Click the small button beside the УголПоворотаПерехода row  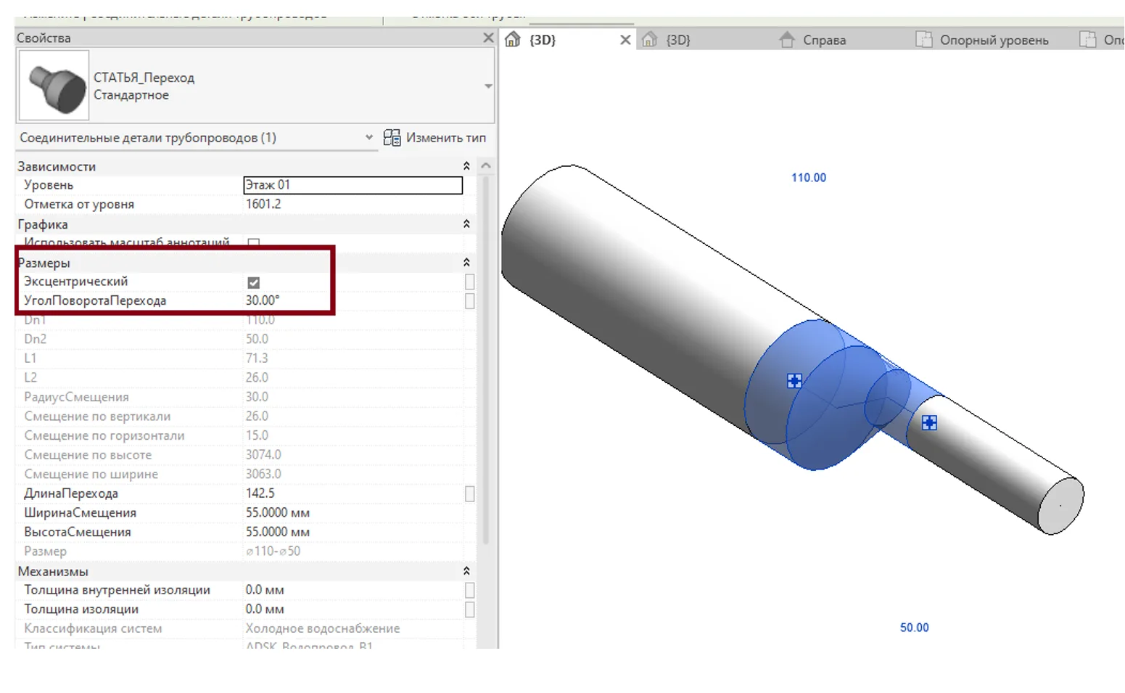point(470,301)
